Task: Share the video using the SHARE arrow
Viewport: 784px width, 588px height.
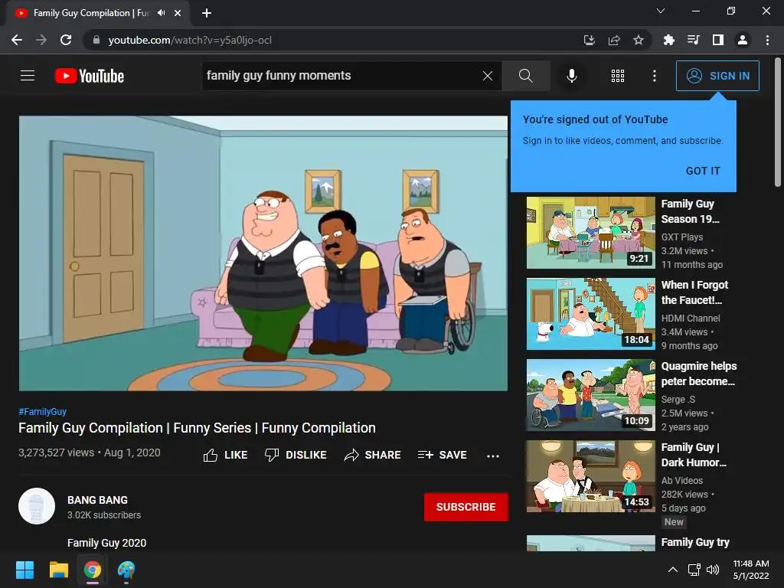Action: 373,455
